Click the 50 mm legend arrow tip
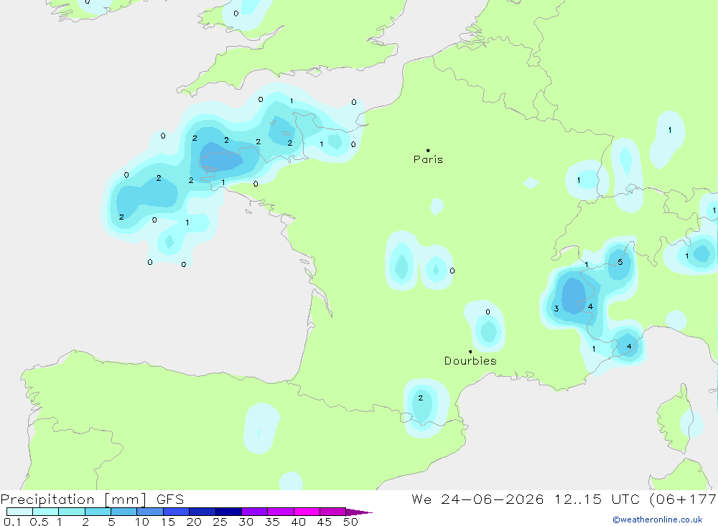The height and width of the screenshot is (526, 718). click(359, 512)
